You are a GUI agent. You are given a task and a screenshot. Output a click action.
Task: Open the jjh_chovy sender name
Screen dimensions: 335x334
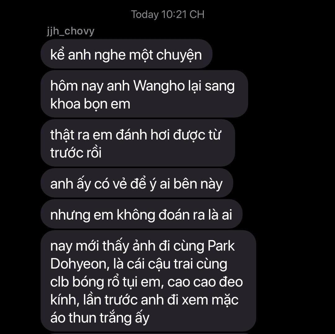point(70,31)
